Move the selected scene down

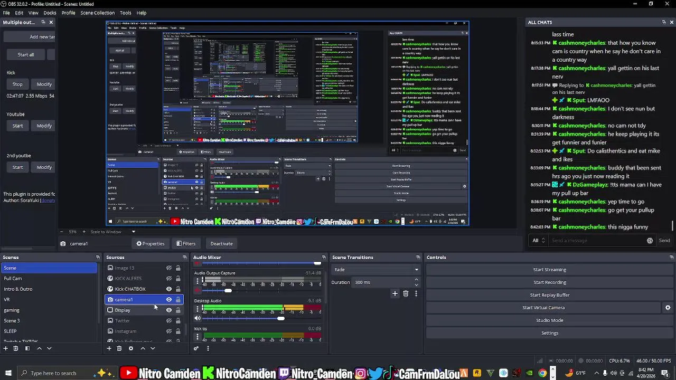pyautogui.click(x=49, y=348)
